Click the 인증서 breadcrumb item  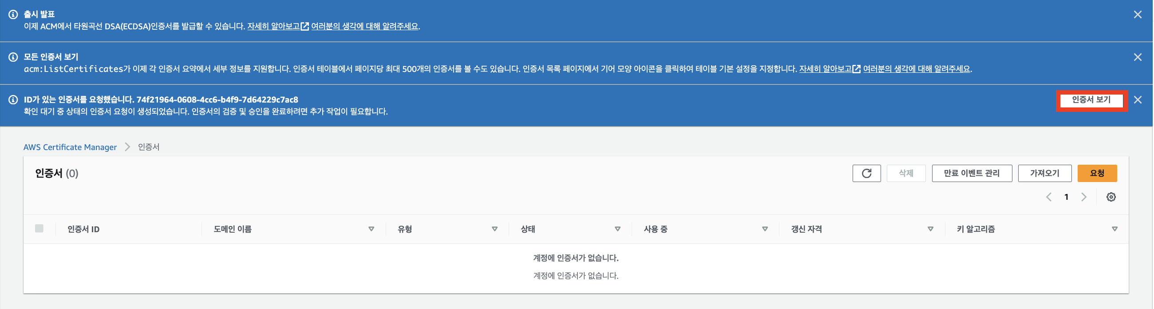[149, 147]
